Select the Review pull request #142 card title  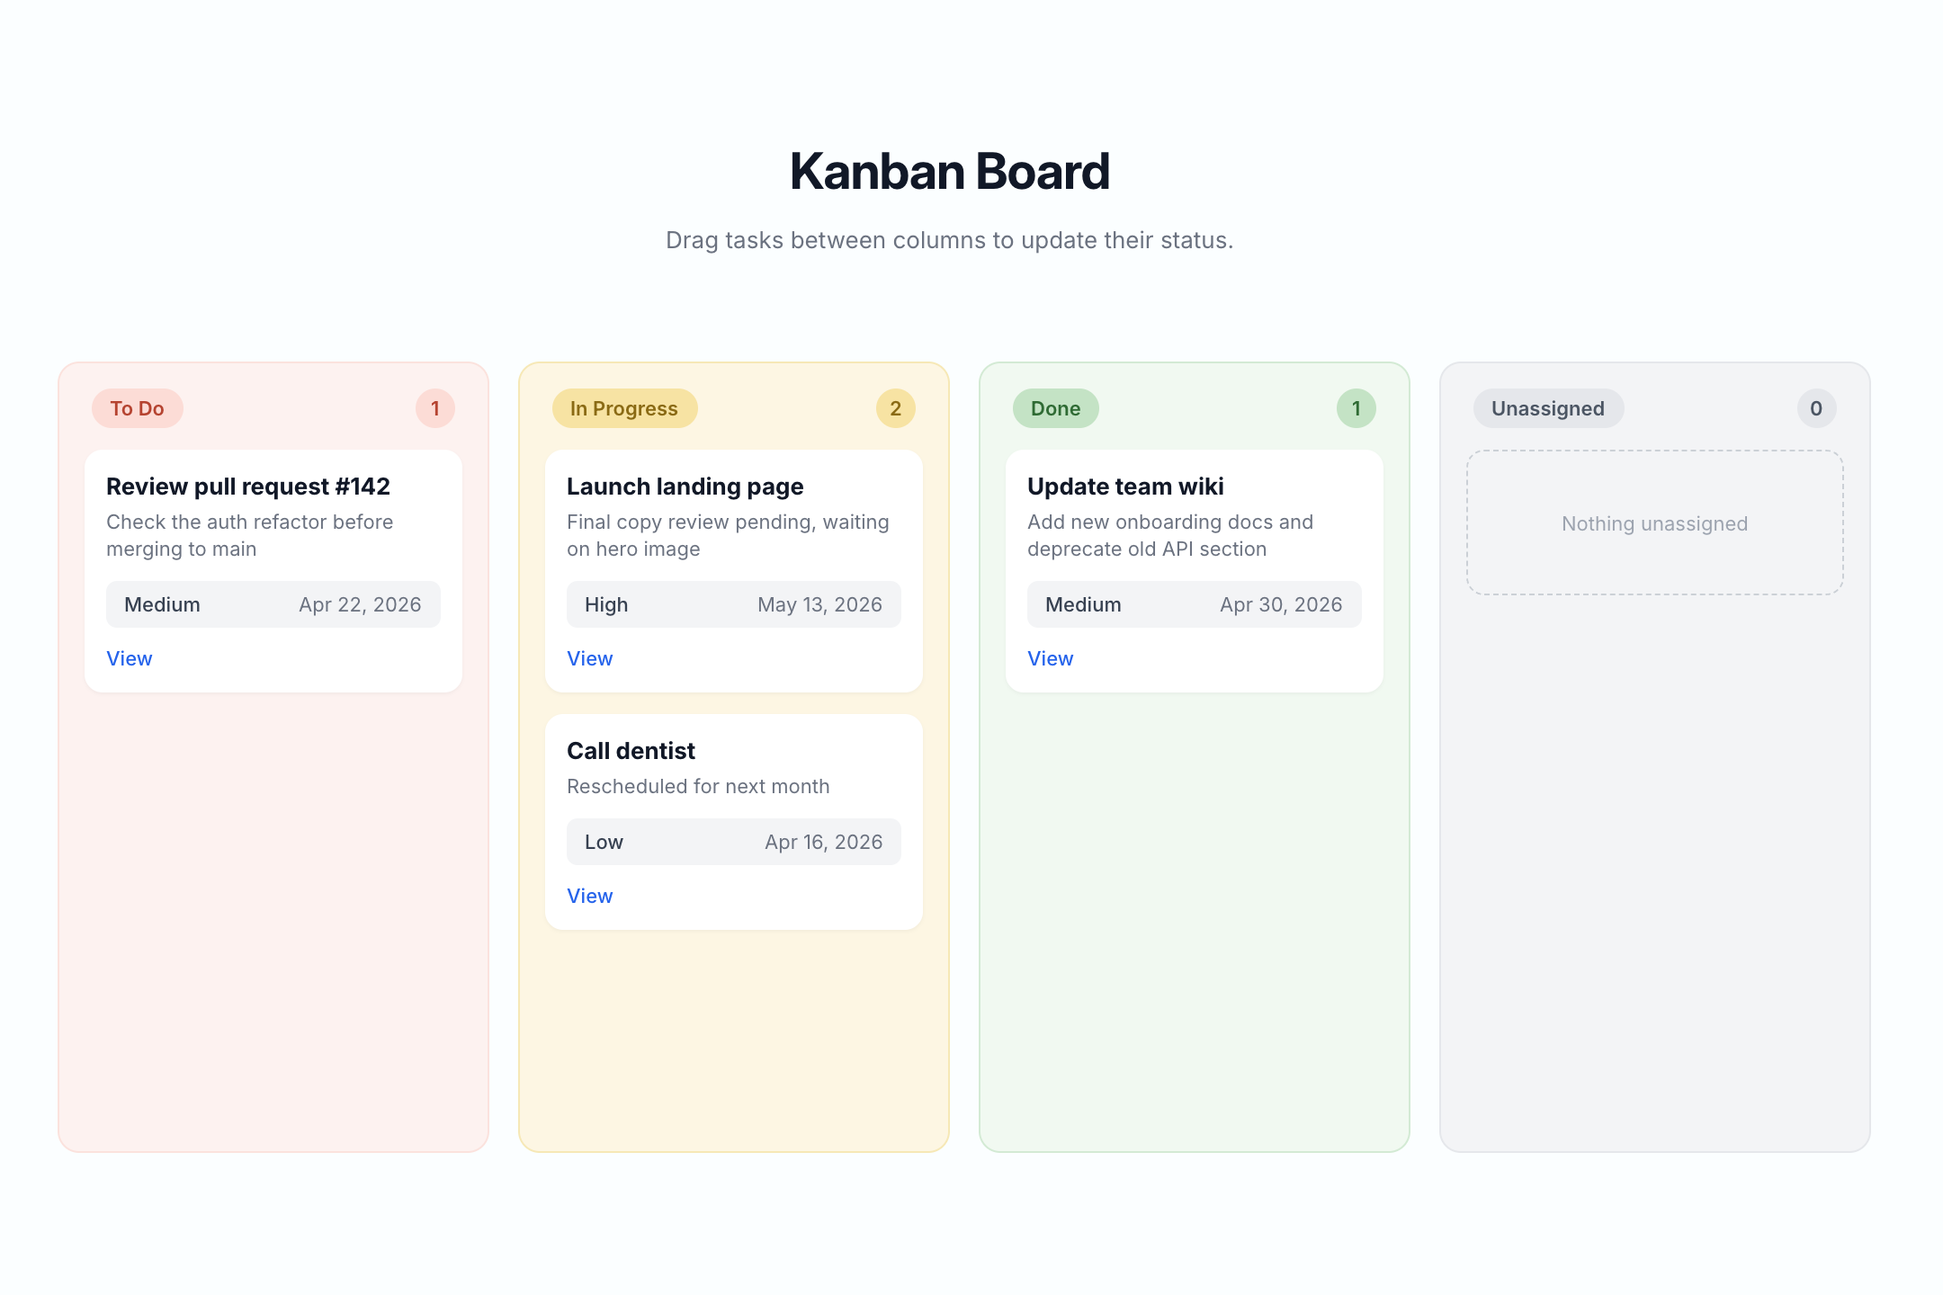click(x=248, y=487)
